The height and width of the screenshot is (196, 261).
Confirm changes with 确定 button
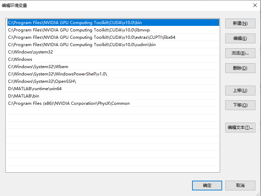[x=207, y=186]
